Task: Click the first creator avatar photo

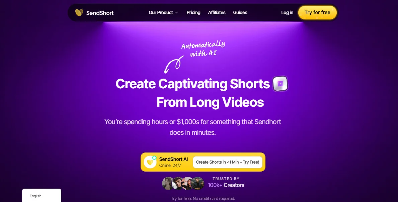Action: click(167, 183)
